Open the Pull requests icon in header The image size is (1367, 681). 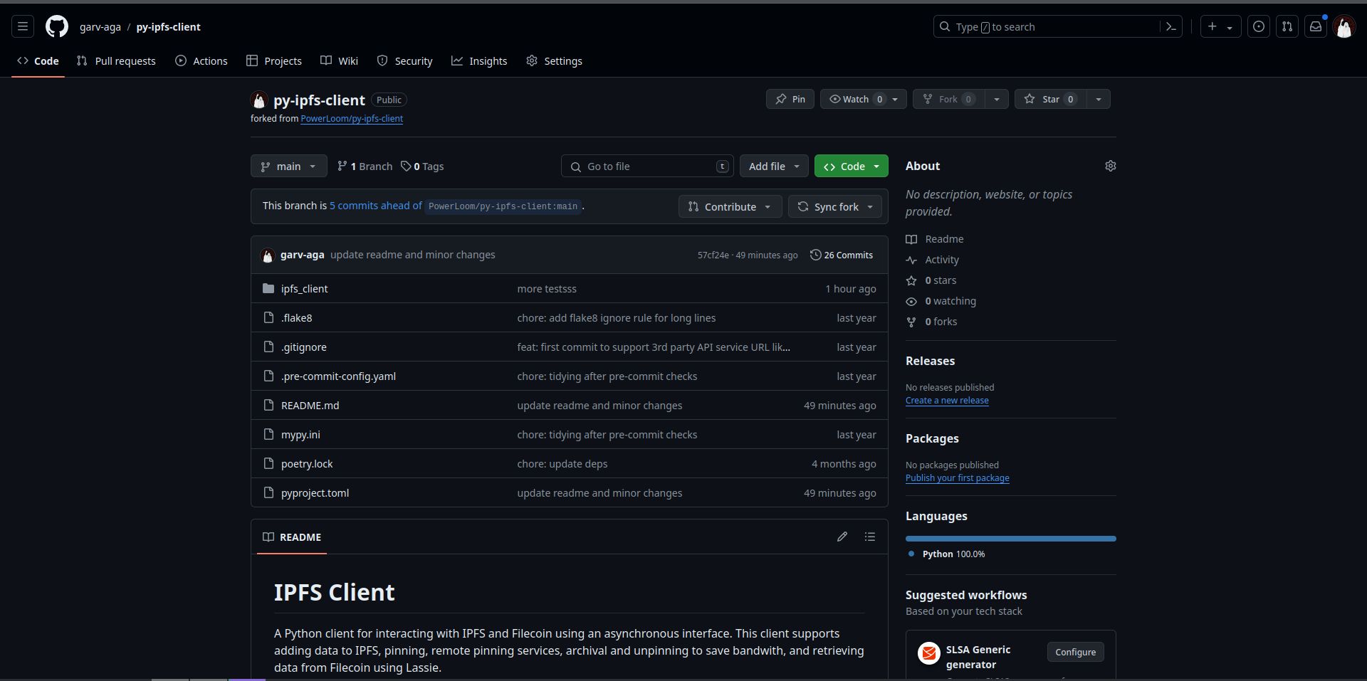1287,27
